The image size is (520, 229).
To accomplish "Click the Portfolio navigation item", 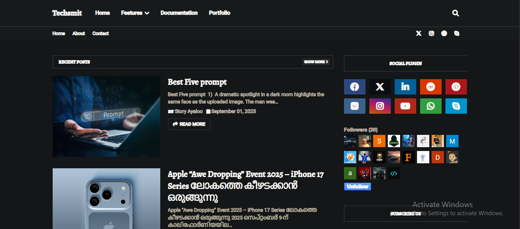I will tap(219, 13).
